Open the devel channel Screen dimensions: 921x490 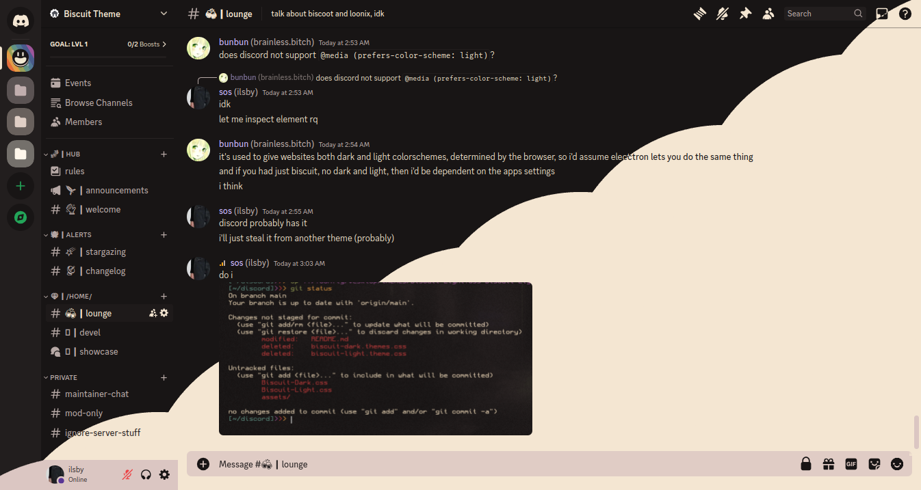pyautogui.click(x=108, y=332)
